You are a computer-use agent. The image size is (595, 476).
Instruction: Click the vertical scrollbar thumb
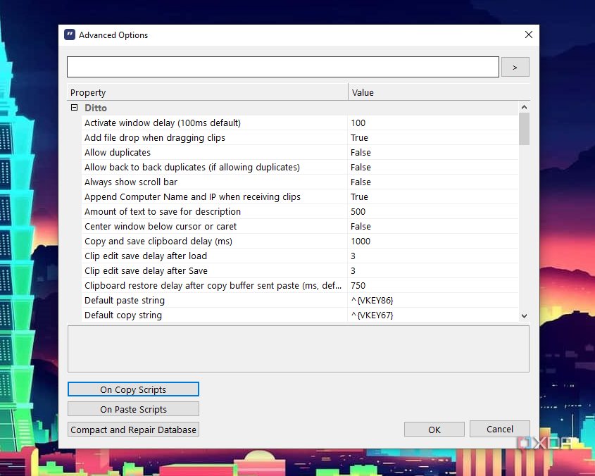pyautogui.click(x=524, y=129)
